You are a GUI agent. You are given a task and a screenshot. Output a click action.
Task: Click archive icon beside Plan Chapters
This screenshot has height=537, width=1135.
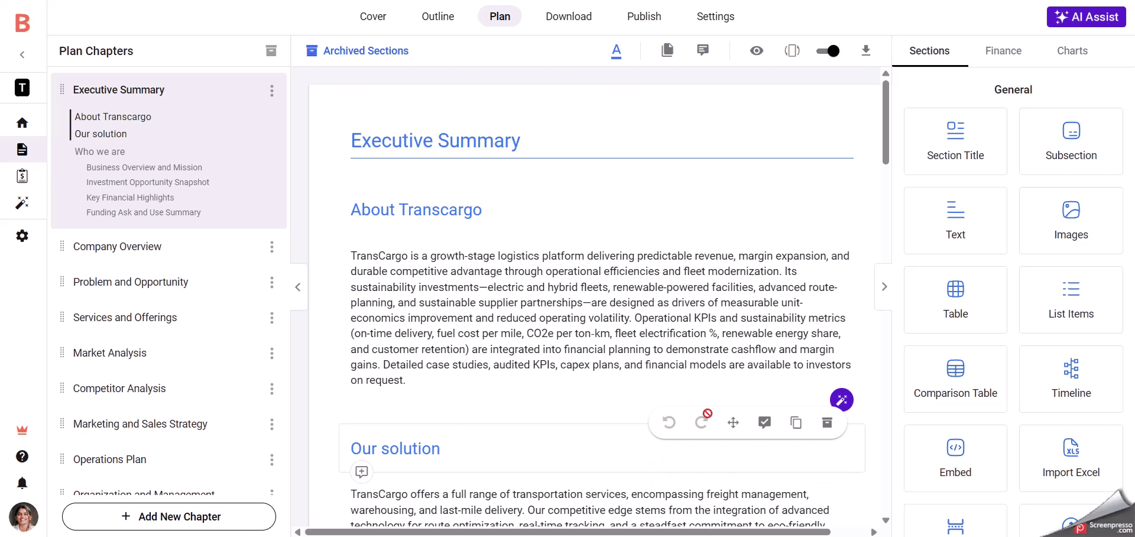271,51
